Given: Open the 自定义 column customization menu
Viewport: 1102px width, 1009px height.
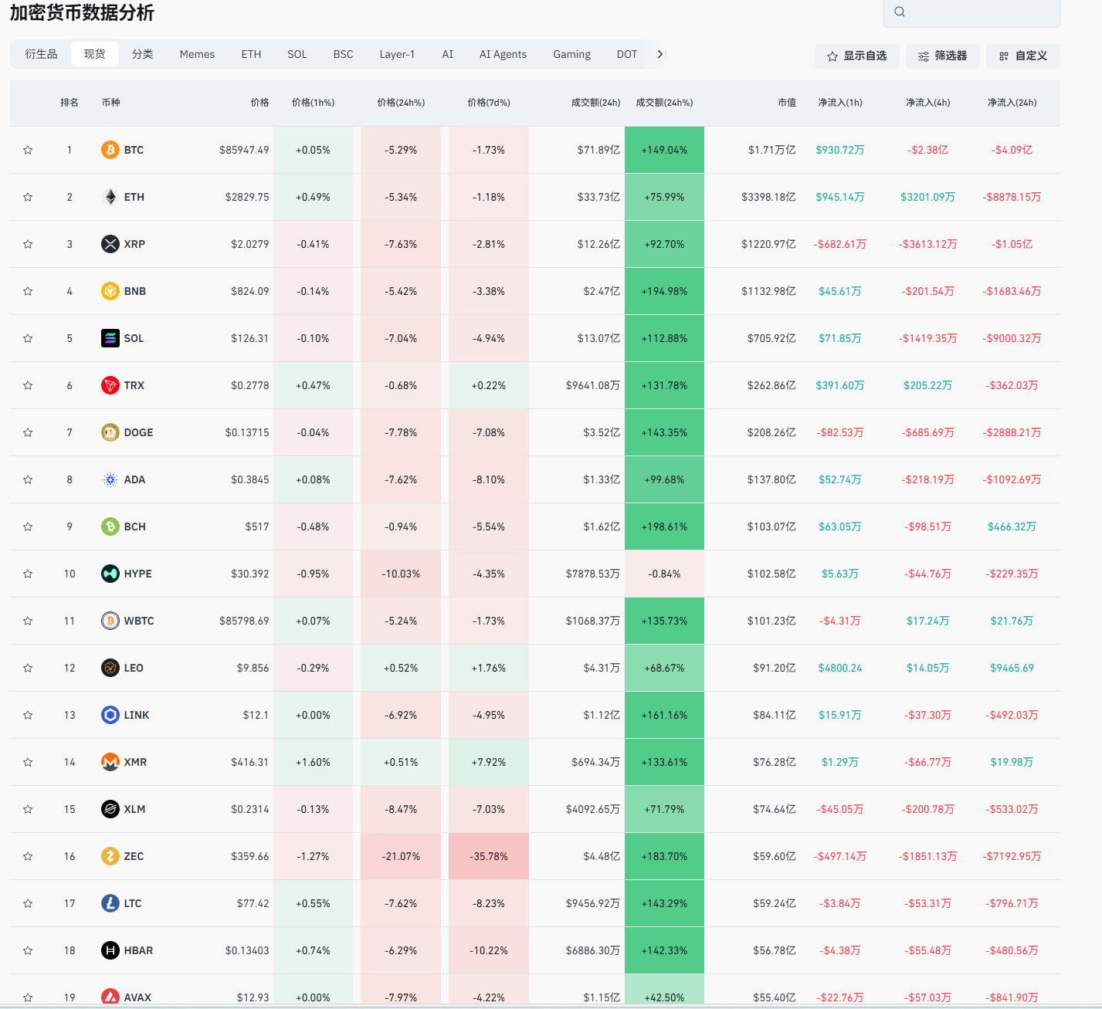Looking at the screenshot, I should pos(1022,56).
